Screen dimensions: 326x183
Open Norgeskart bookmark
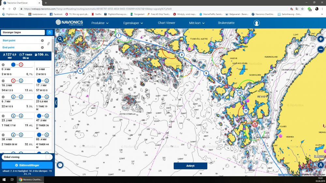pos(138,14)
